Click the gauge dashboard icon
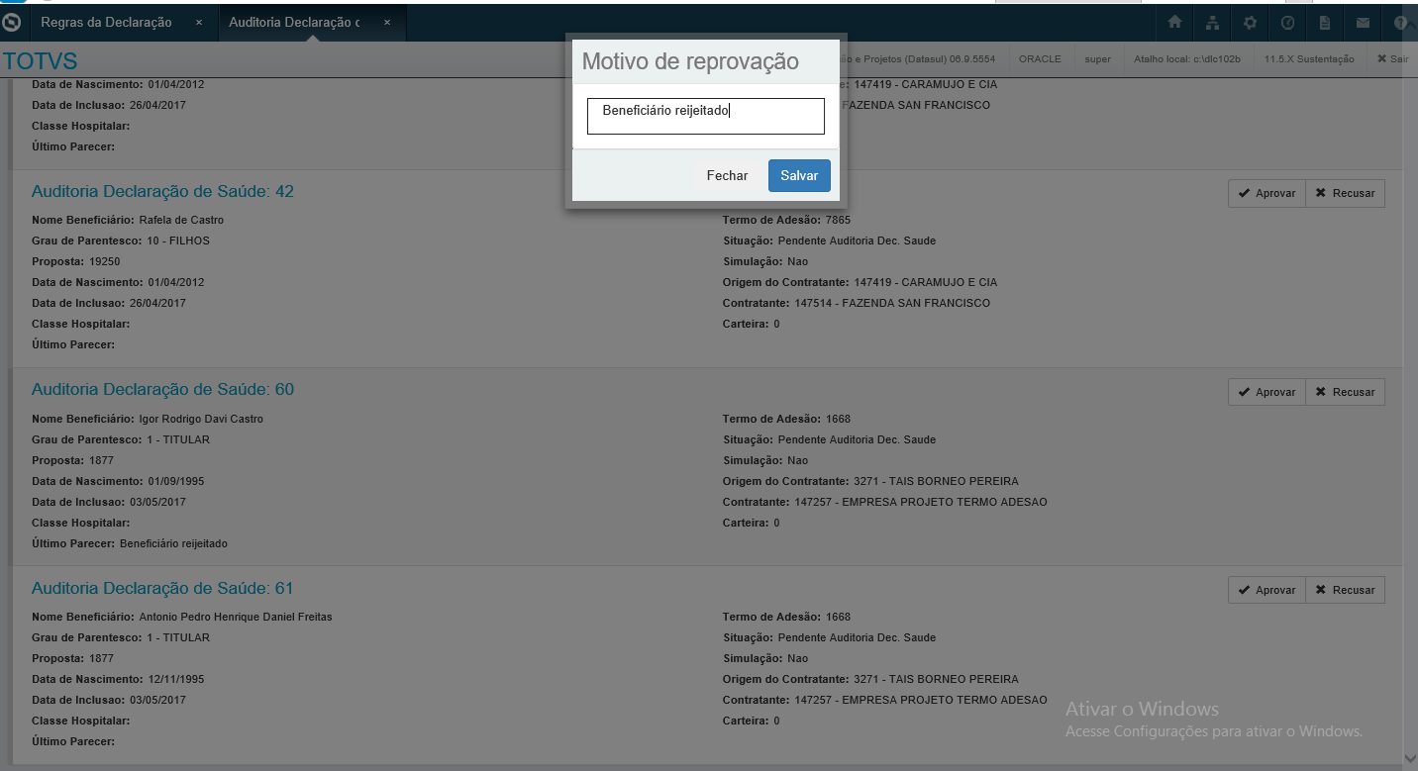The height and width of the screenshot is (771, 1418). (1287, 22)
